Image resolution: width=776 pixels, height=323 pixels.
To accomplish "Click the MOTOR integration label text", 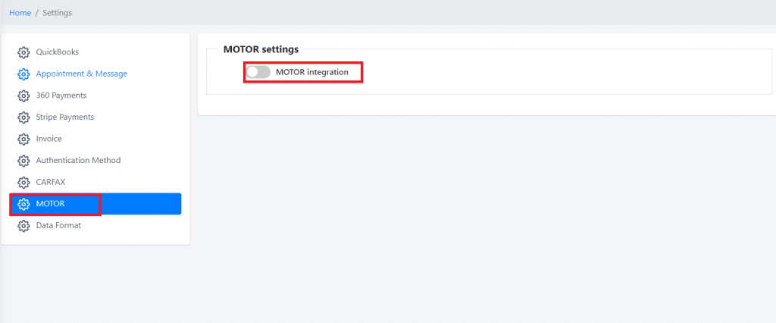I will click(312, 72).
